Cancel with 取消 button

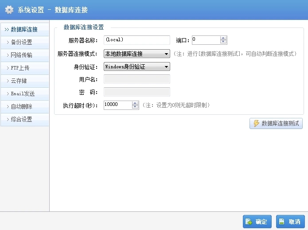pos(290,222)
